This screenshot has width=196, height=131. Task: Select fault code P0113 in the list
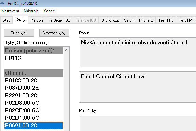pyautogui.click(x=34, y=58)
